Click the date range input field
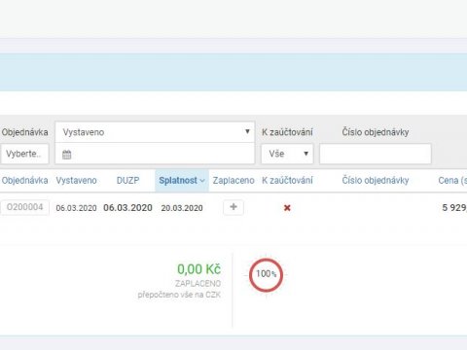The height and width of the screenshot is (350, 467). pos(155,154)
